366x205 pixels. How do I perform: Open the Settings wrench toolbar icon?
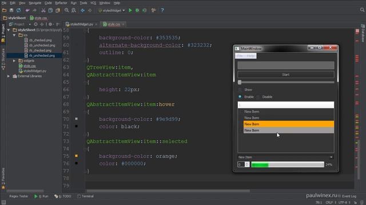tap(153, 10)
